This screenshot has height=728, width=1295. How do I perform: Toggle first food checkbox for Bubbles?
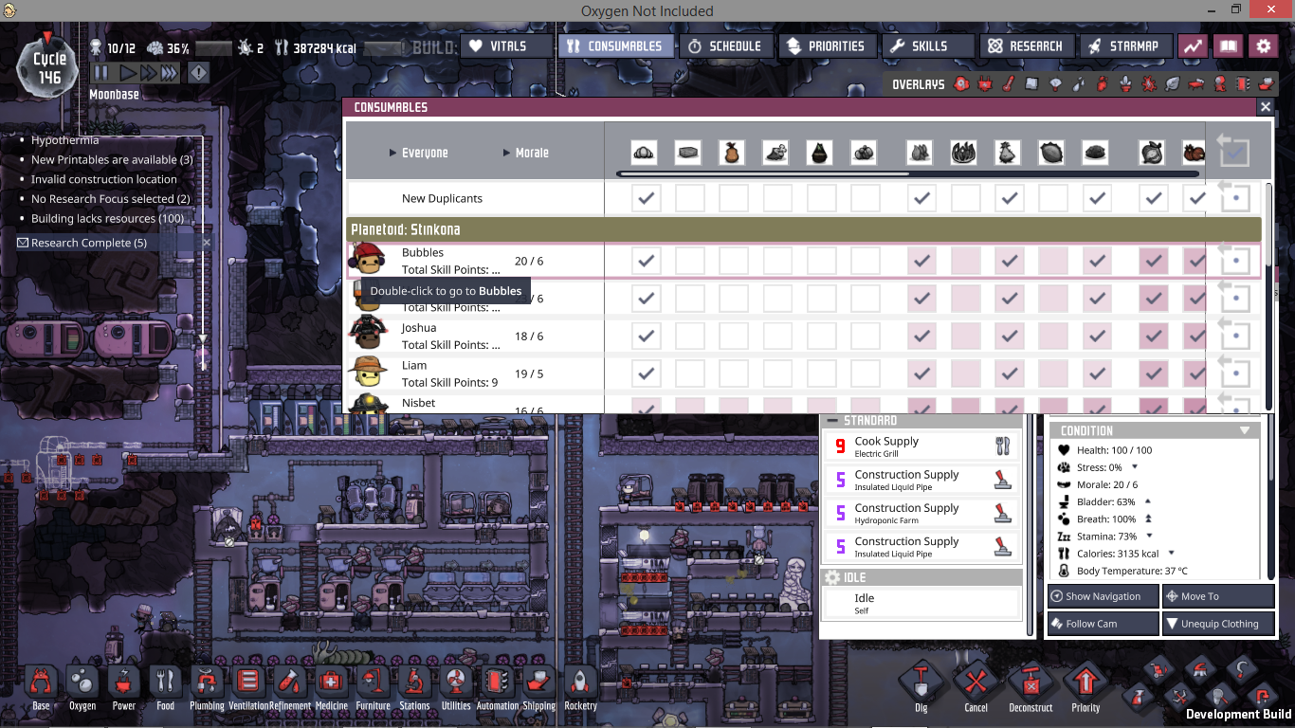[x=646, y=261]
